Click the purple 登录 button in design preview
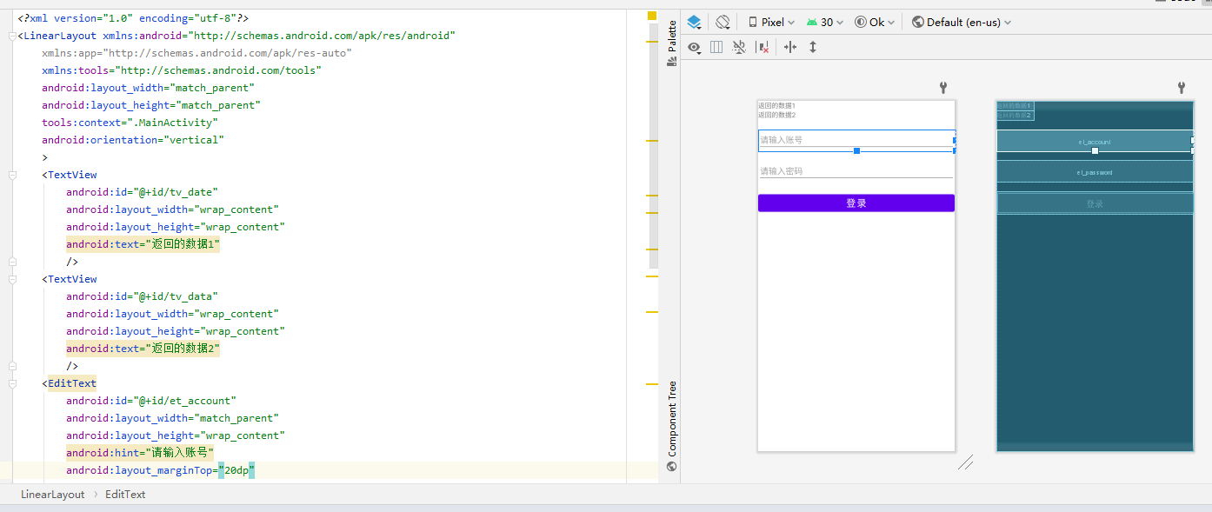The image size is (1212, 512). tap(856, 203)
